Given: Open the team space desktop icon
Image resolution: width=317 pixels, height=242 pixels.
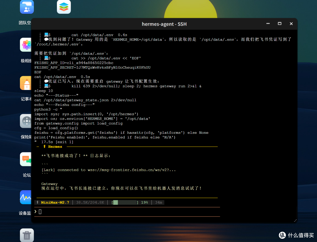Looking at the screenshot, I should pyautogui.click(x=27, y=7).
